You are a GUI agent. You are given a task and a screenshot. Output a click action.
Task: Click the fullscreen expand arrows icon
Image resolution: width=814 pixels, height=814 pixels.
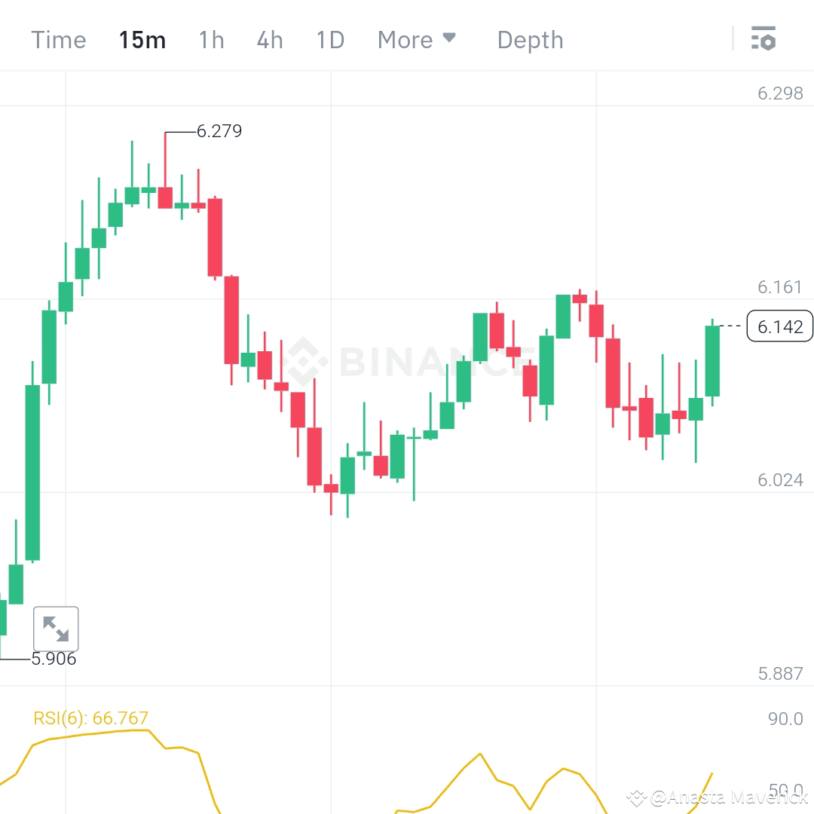point(57,629)
